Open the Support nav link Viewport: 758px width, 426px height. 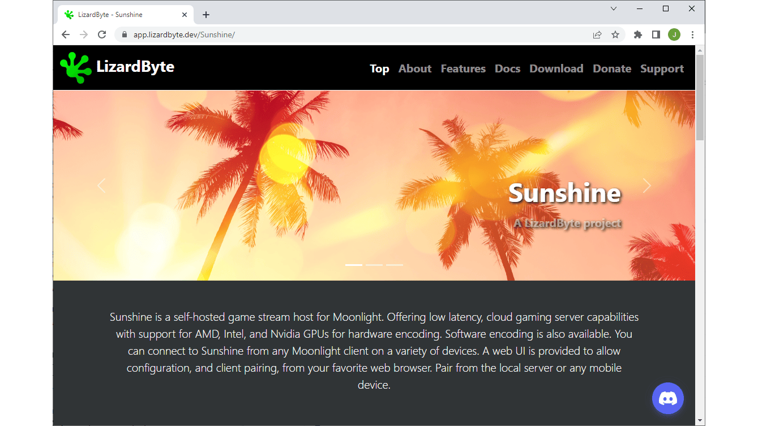[662, 68]
